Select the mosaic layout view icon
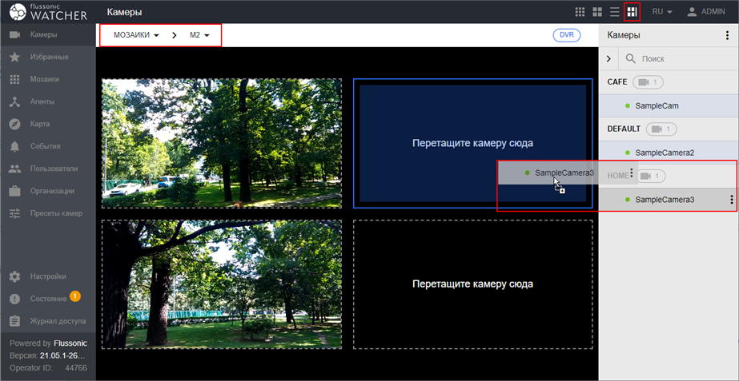Image resolution: width=739 pixels, height=381 pixels. coord(632,12)
